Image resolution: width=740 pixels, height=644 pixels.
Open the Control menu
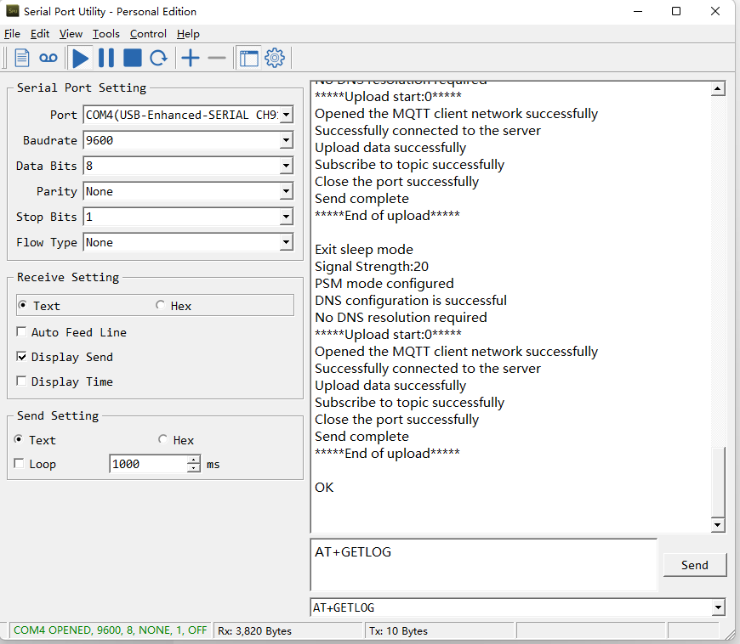point(148,34)
